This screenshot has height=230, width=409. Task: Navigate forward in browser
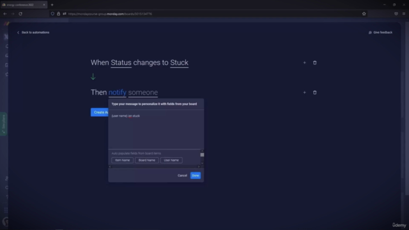[x=13, y=14]
